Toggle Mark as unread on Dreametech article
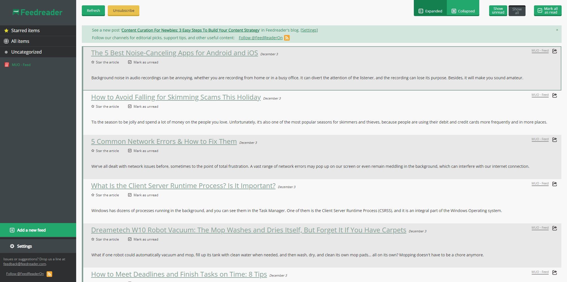This screenshot has width=567, height=282. (x=143, y=239)
